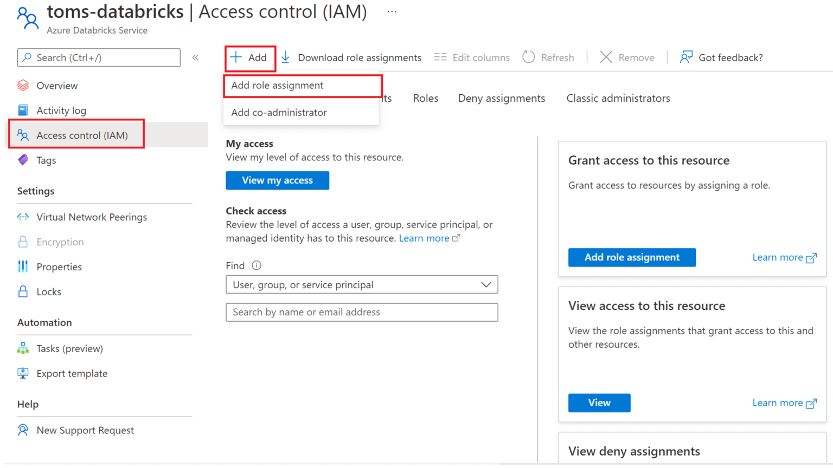Open the Activity log icon in sidebar
833x468 pixels.
tap(23, 110)
